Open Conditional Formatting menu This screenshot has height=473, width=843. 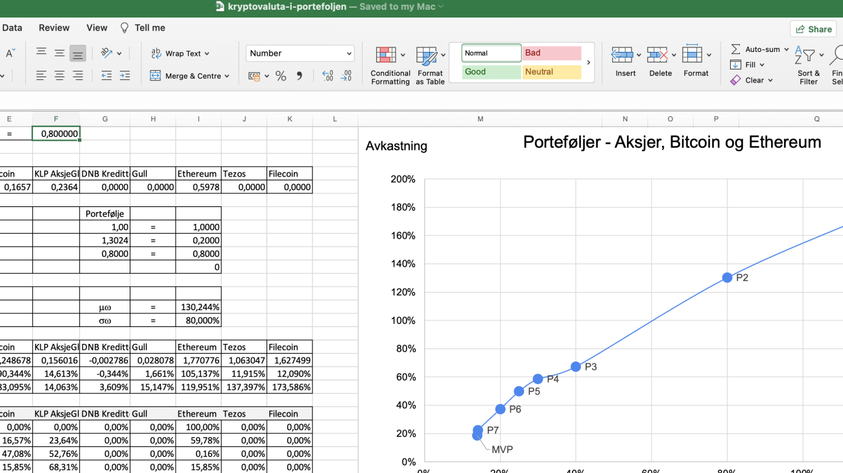point(390,66)
